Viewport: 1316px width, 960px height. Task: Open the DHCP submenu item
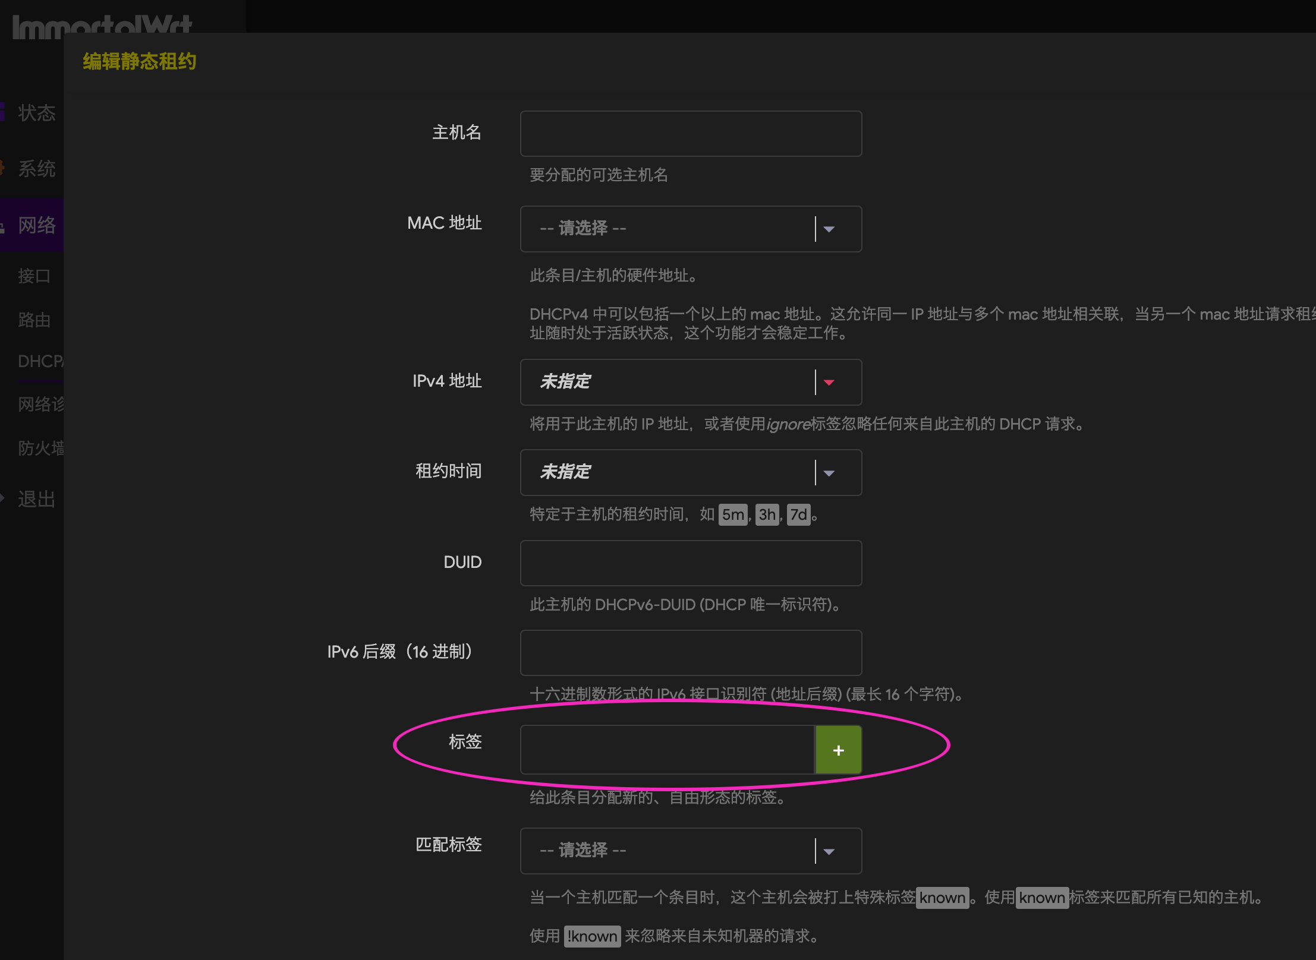(x=39, y=361)
